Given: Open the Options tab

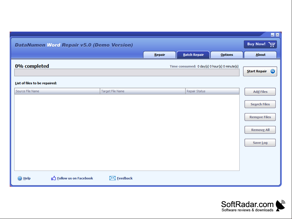Looking at the screenshot, I should click(227, 55).
